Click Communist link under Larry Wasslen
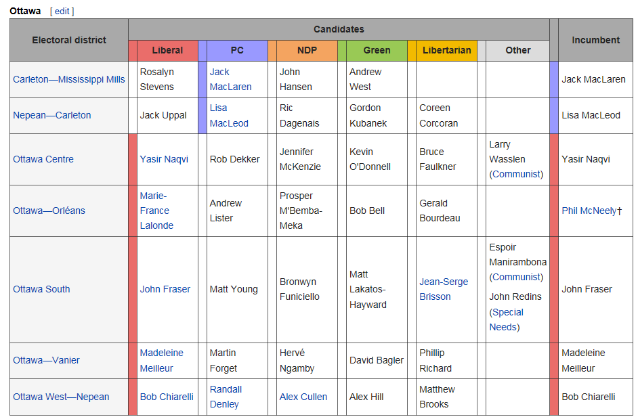 pyautogui.click(x=516, y=174)
